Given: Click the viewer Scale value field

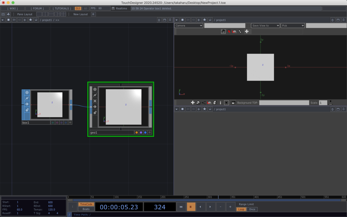Looking at the screenshot, I should tap(323, 103).
